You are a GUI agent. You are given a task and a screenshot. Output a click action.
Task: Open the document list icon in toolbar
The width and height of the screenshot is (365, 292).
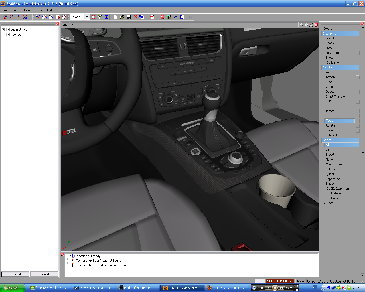[x=182, y=17]
